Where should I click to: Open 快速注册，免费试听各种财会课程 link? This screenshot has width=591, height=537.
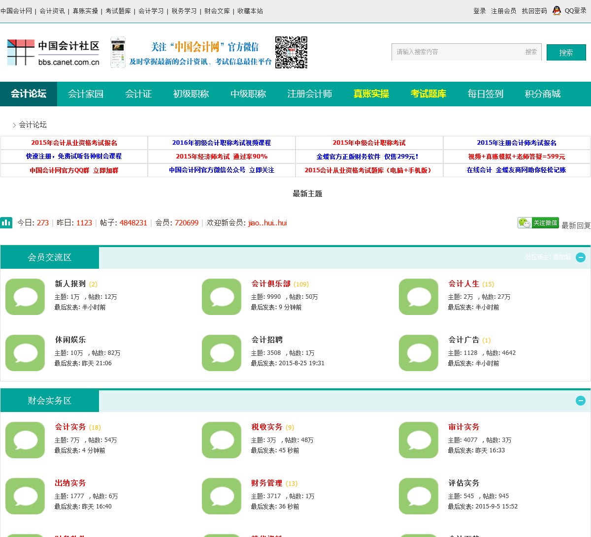click(74, 156)
